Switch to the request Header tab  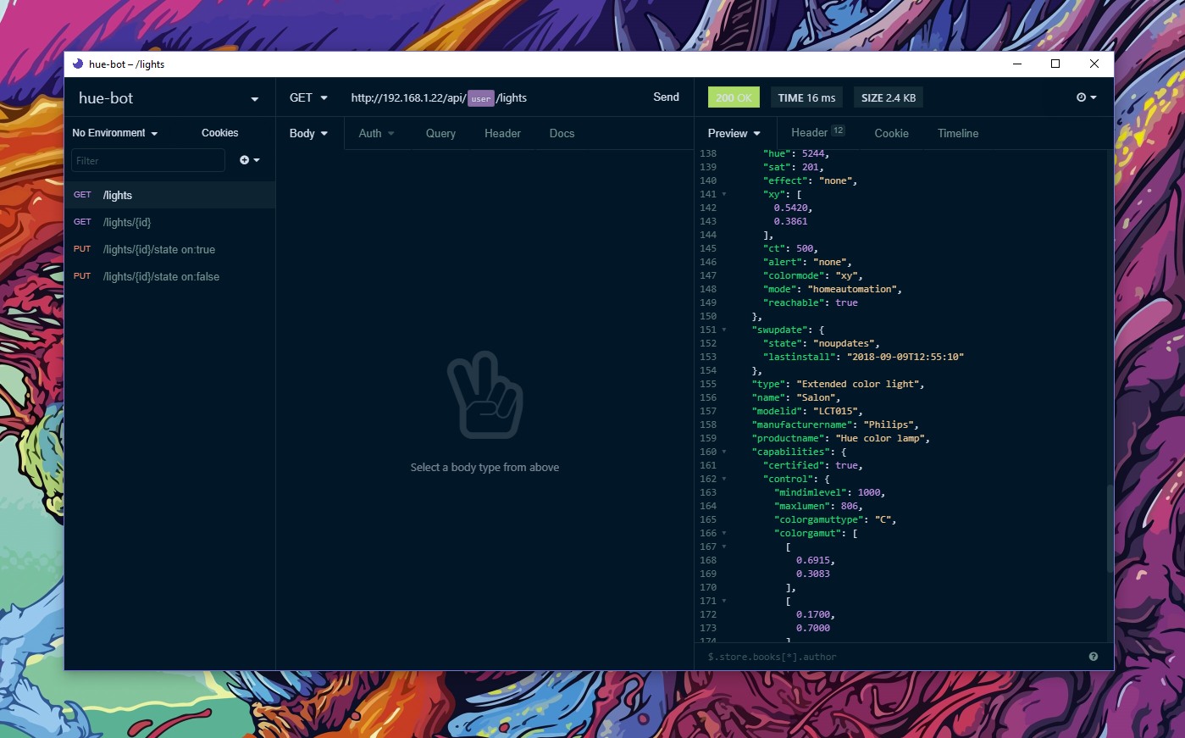pyautogui.click(x=502, y=133)
